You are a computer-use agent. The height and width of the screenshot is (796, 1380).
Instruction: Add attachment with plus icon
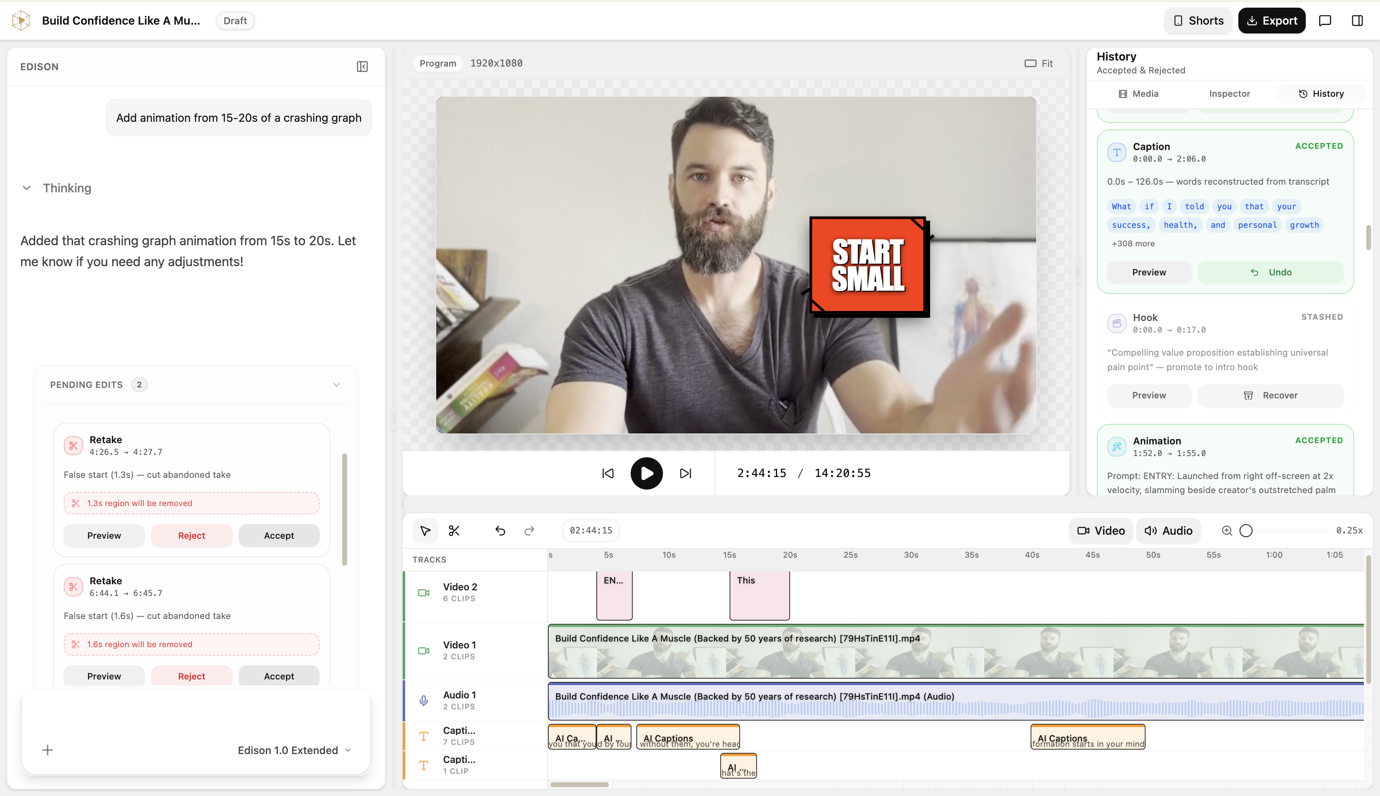(x=48, y=750)
